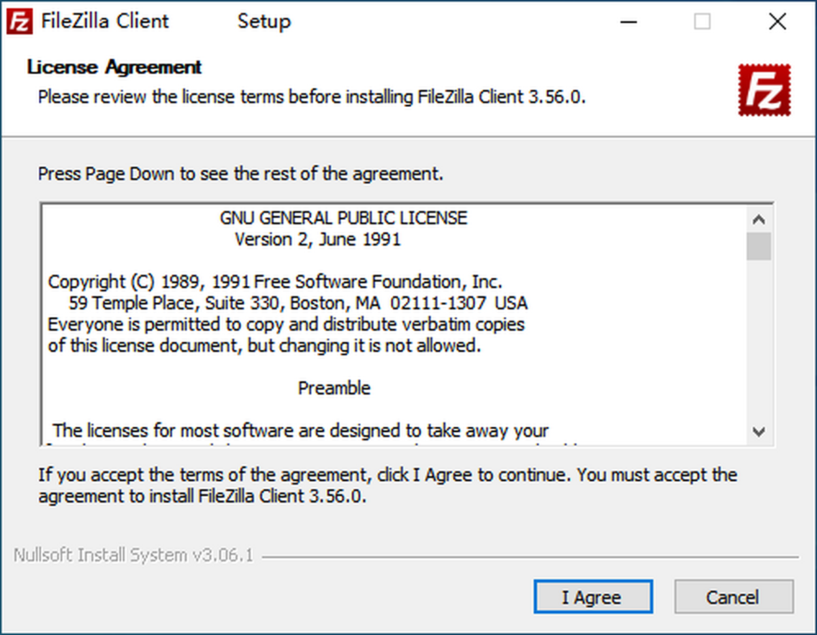Click the scroll up arrow

(759, 218)
